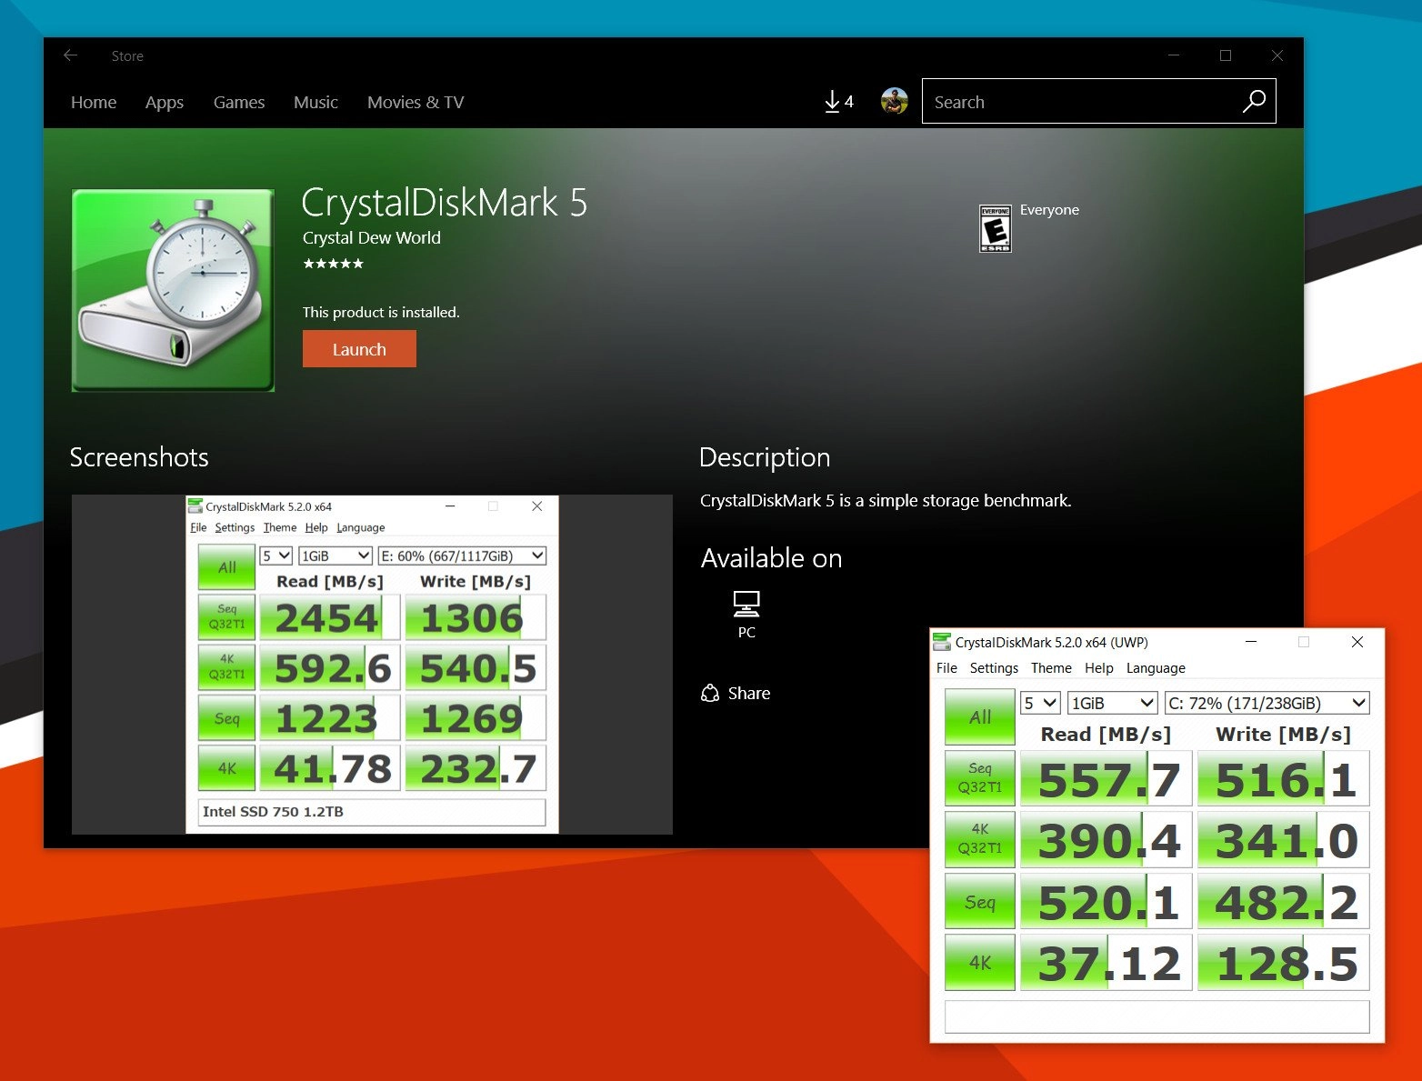This screenshot has height=1081, width=1422.
Task: Click the Write [MB/s] column header
Action: tap(1283, 735)
